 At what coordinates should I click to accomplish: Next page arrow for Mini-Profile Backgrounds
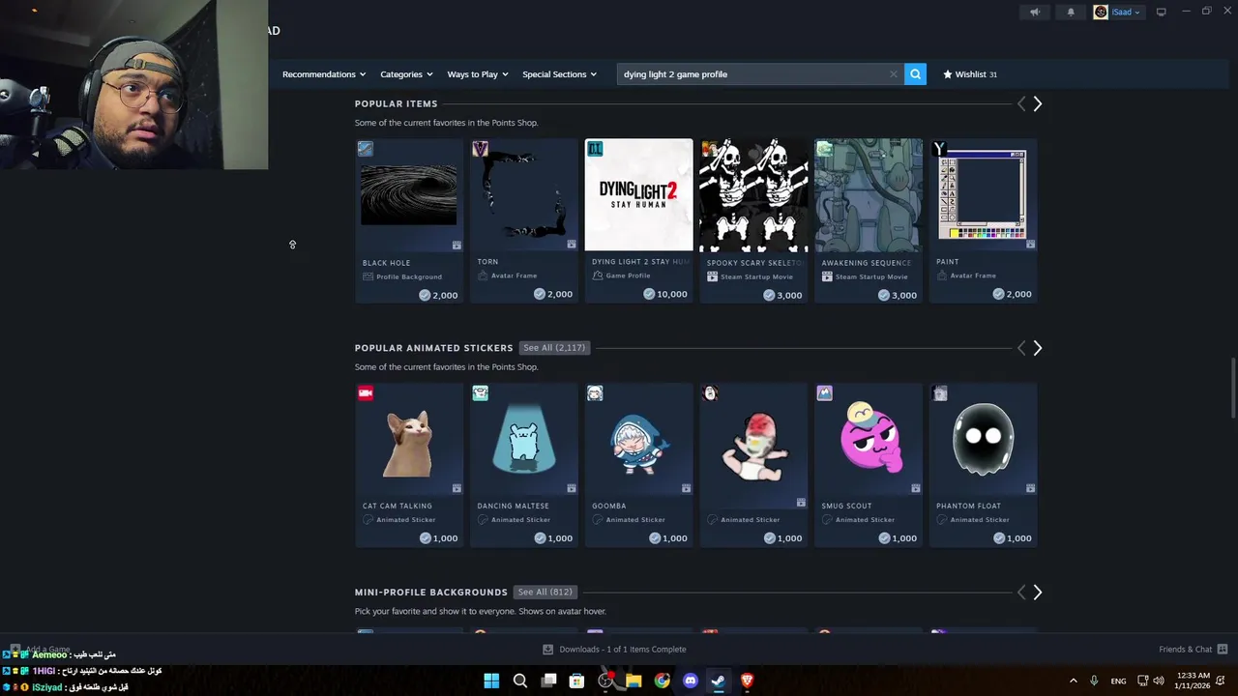coord(1037,592)
